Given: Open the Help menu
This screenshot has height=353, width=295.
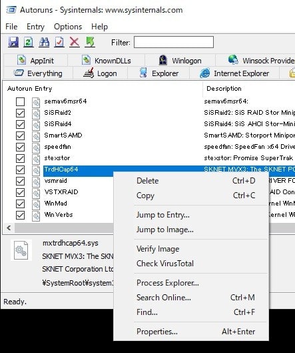Looking at the screenshot, I should point(99,27).
